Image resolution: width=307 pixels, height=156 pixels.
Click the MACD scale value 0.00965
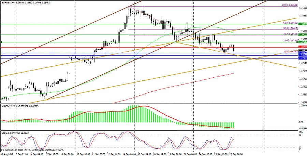click(303, 106)
